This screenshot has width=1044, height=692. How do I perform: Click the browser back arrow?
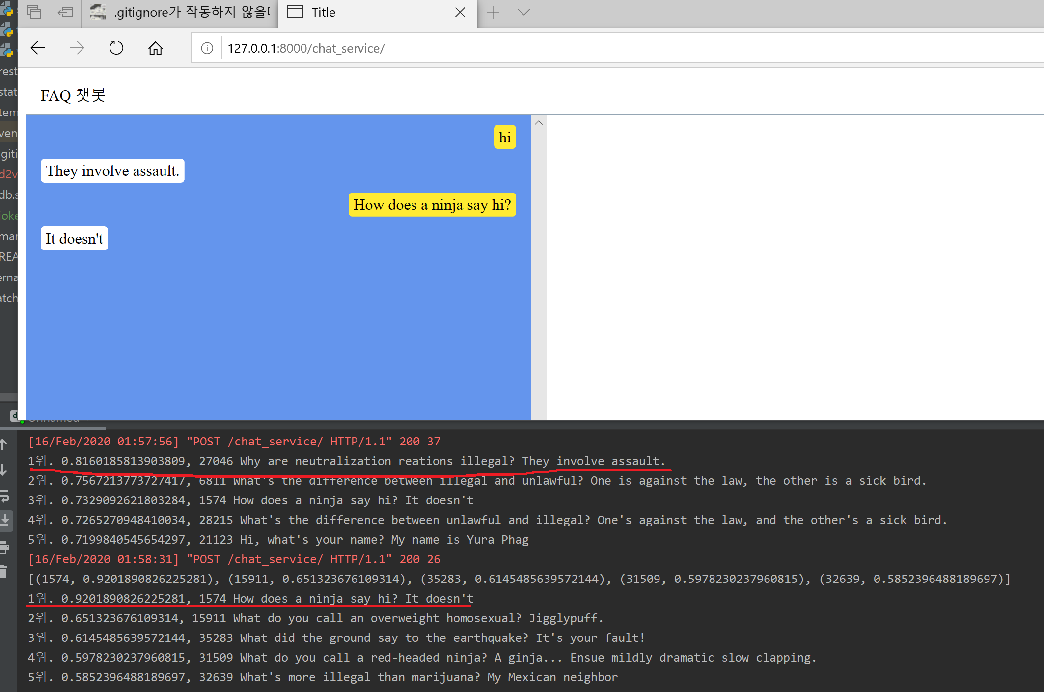click(38, 48)
